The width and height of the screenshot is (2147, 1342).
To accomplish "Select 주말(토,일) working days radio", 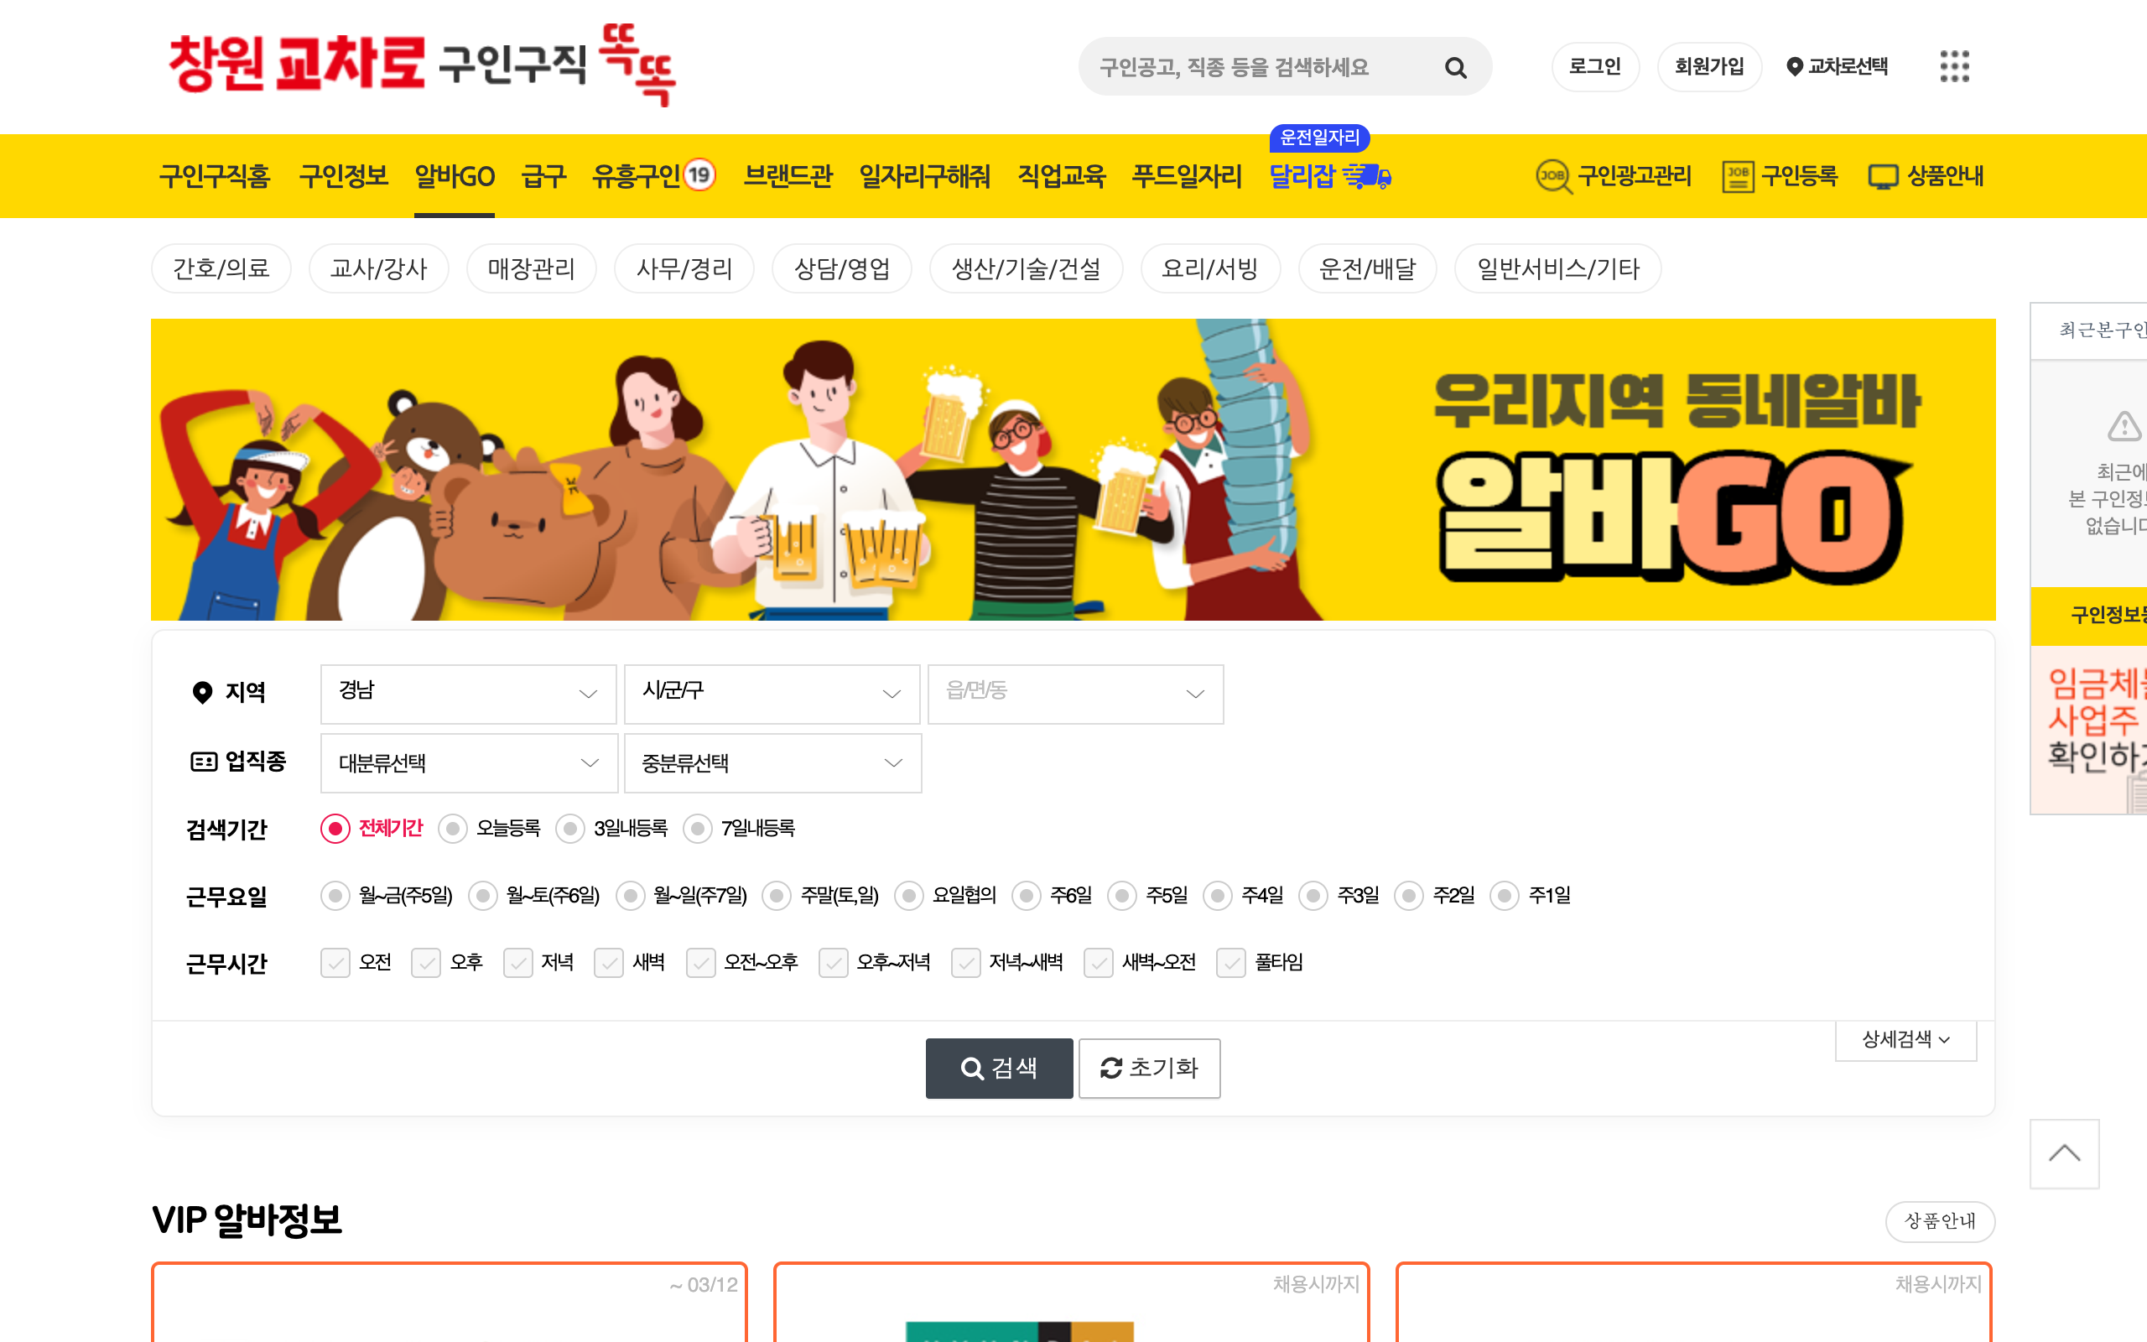I will [x=777, y=896].
